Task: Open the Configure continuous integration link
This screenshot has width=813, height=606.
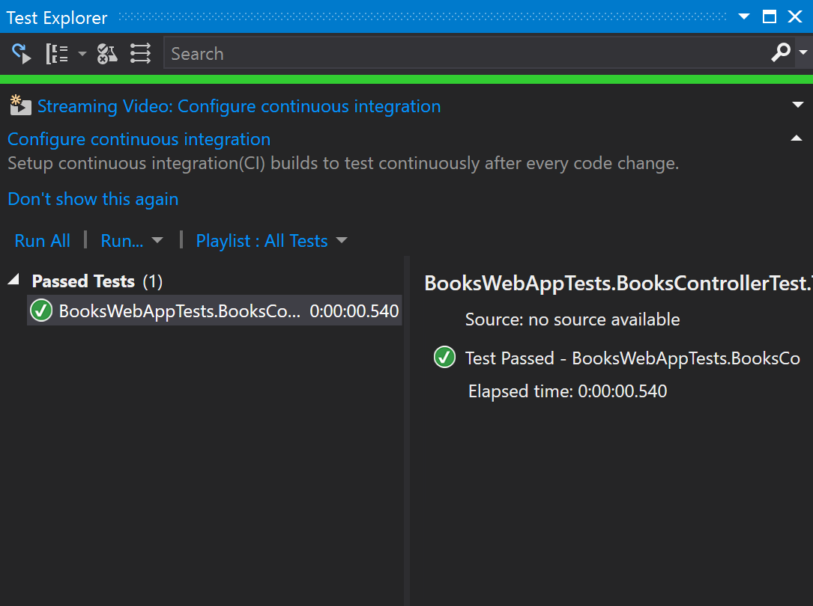Action: (139, 139)
